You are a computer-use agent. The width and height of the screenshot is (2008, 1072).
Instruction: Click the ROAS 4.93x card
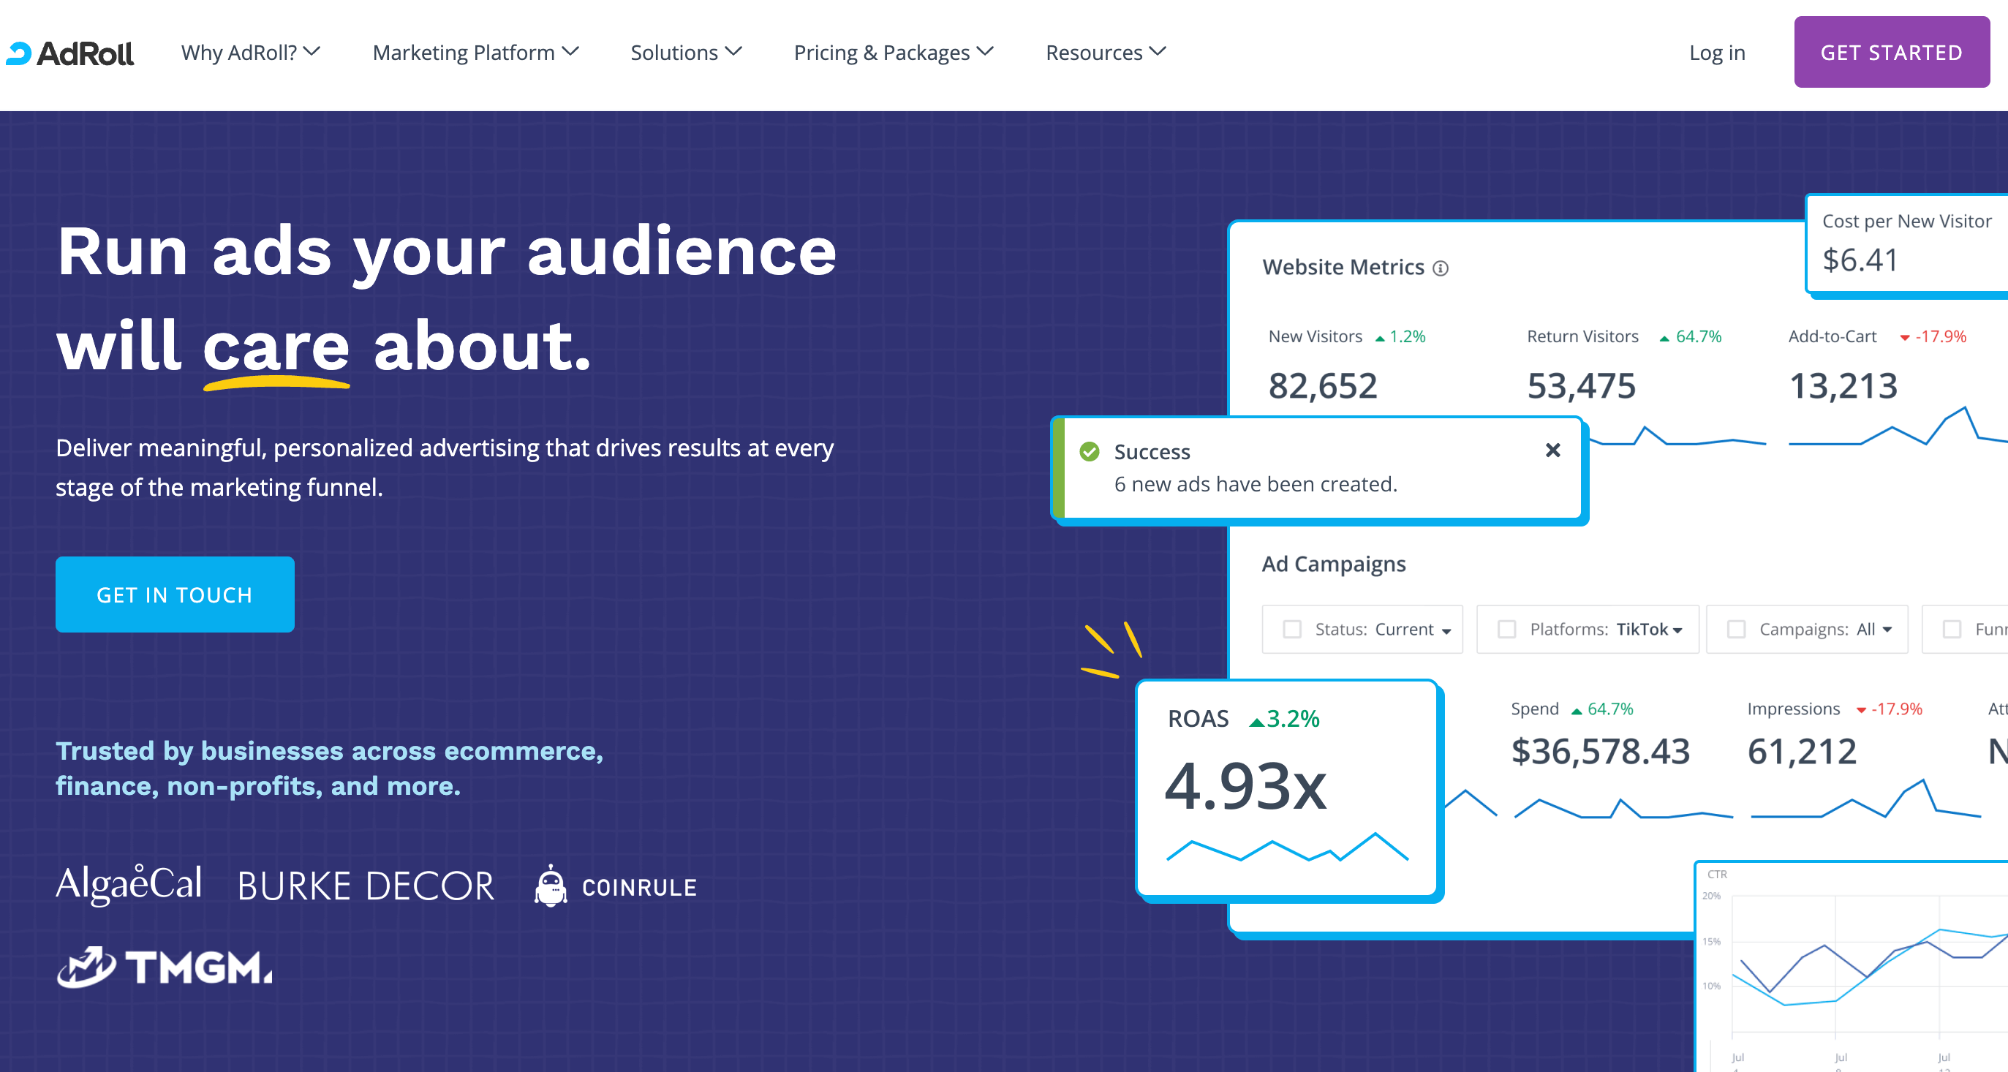(1287, 789)
